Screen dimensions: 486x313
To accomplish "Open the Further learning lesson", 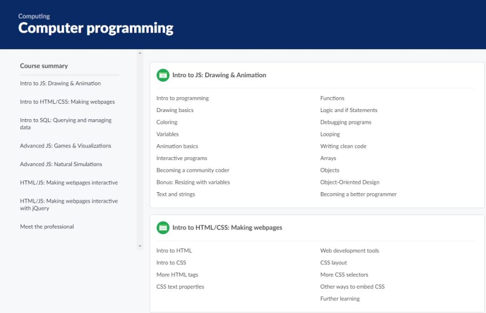I will [340, 299].
